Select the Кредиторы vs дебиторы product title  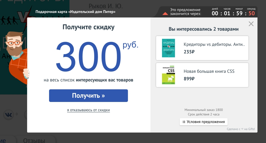pyautogui.click(x=214, y=44)
